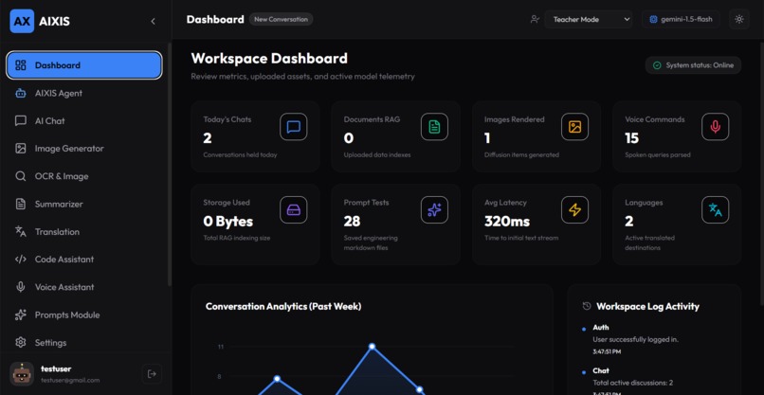Viewport: 764px width, 395px height.
Task: Click the Voice Assistant microphone icon in sidebar
Action: [21, 287]
